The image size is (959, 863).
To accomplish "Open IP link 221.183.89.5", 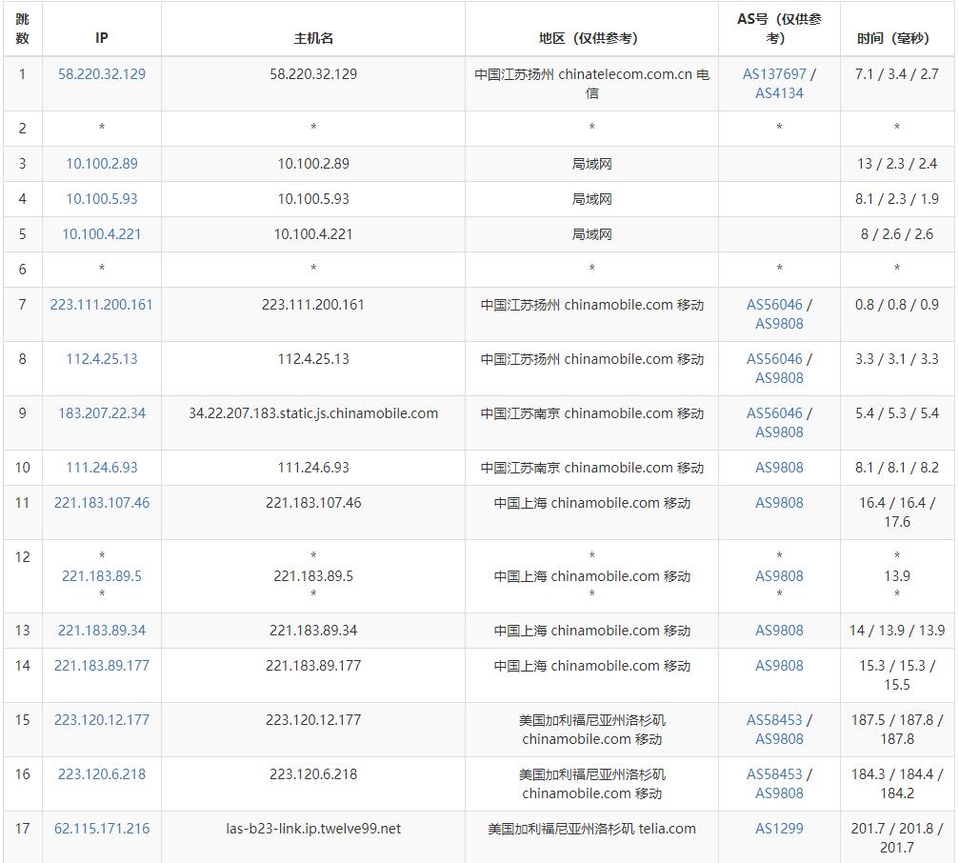I will coord(102,576).
